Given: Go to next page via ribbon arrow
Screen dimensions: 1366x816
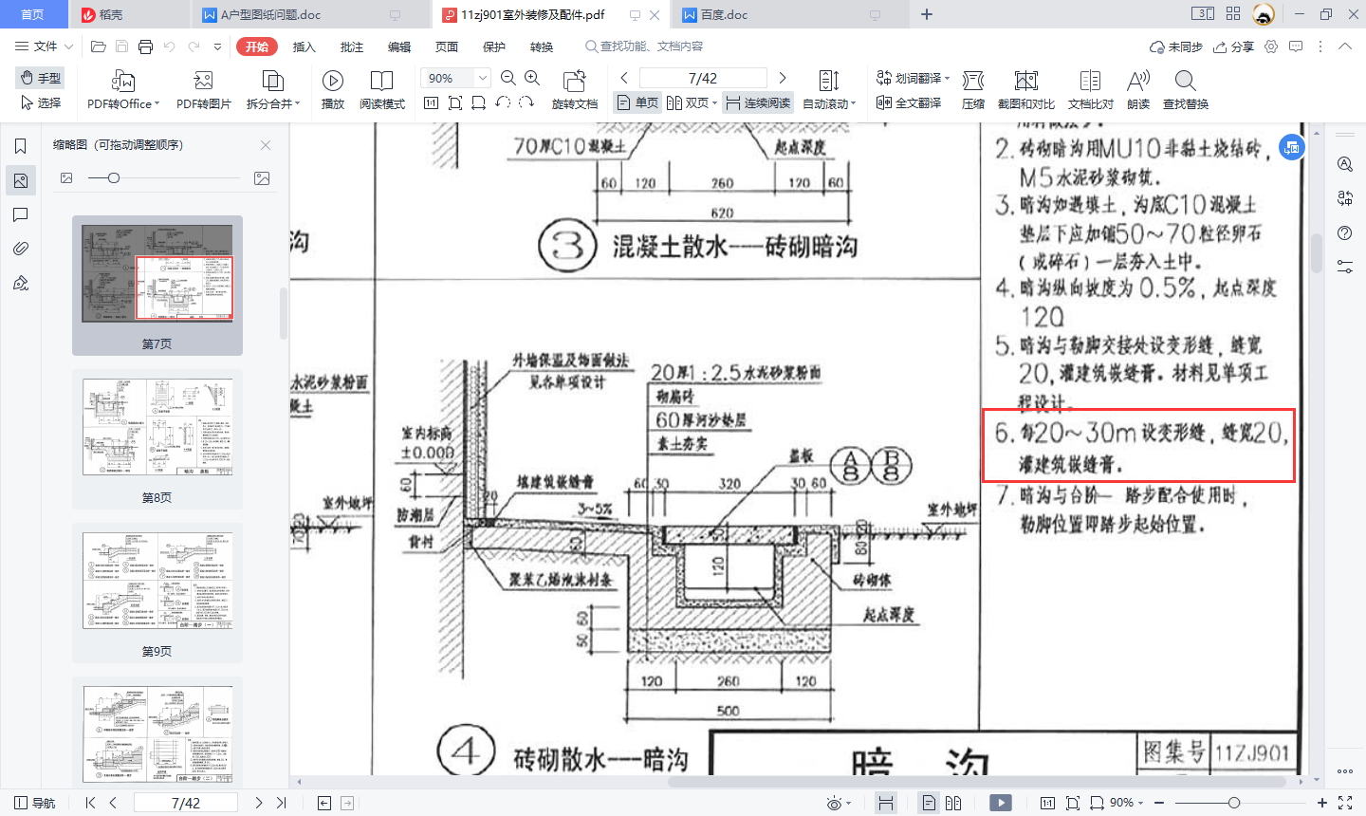Looking at the screenshot, I should pos(783,78).
